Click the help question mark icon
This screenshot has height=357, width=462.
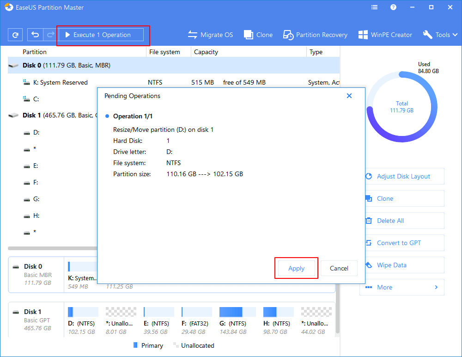(393, 7)
